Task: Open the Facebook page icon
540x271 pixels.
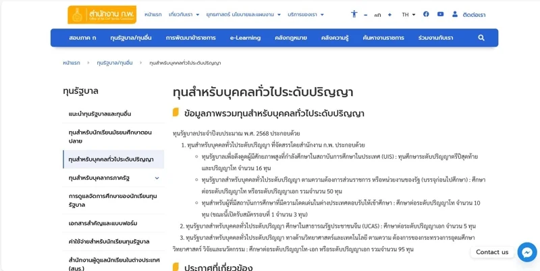Action: (426, 14)
